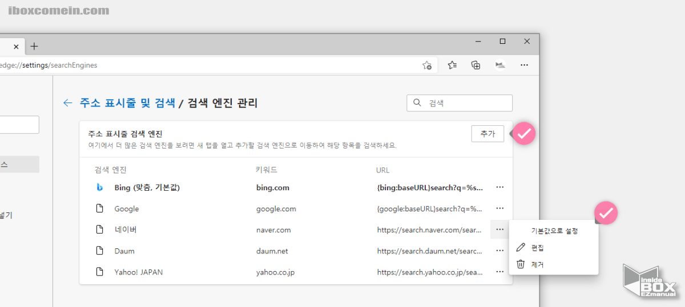Image resolution: width=685 pixels, height=307 pixels.
Task: Click the Bing logo icon
Action: coord(99,187)
